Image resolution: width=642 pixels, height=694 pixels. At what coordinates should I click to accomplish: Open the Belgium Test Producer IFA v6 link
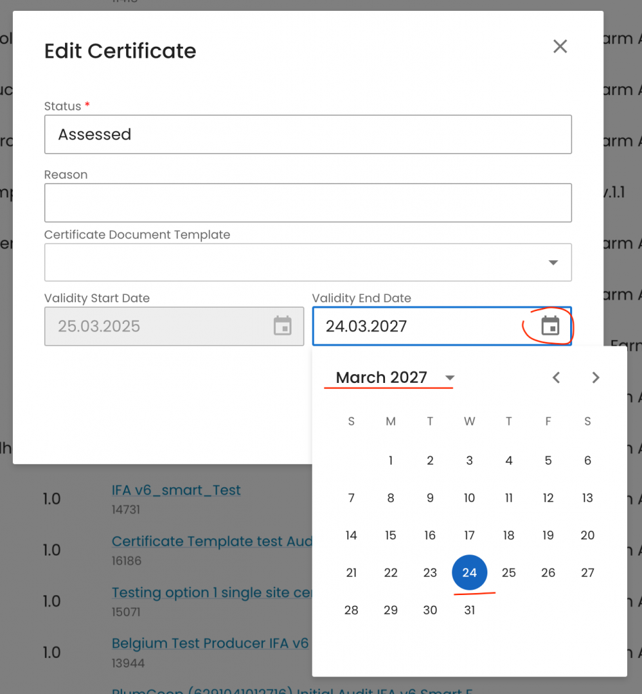point(210,643)
